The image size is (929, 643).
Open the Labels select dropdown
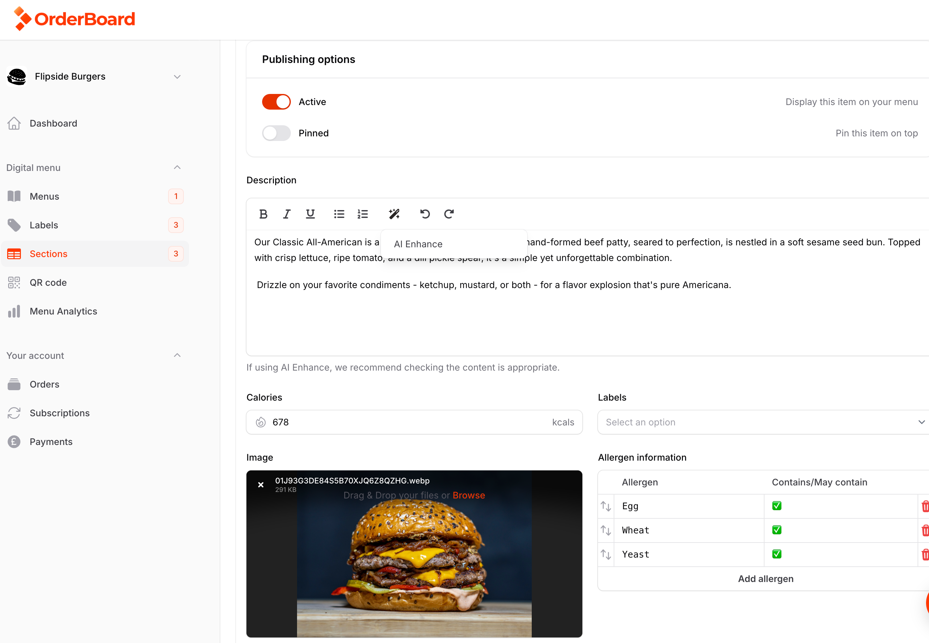[x=763, y=422]
